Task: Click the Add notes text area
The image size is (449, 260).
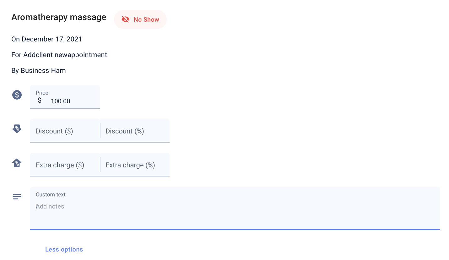Action: 235,209
